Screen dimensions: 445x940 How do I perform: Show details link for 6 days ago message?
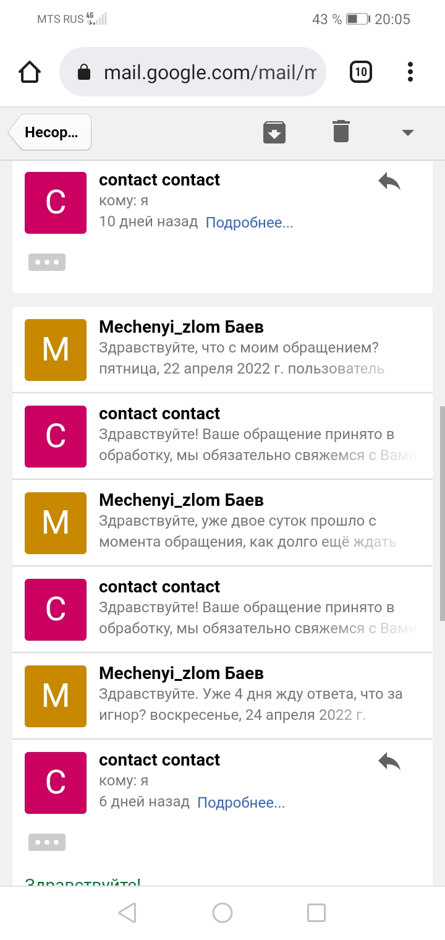click(241, 803)
